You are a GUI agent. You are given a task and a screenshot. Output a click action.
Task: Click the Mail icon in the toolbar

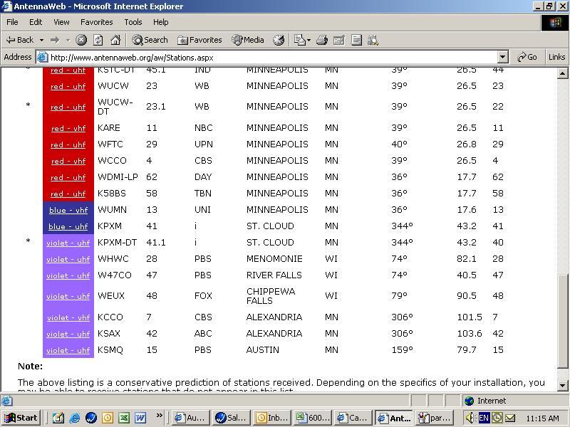coord(299,40)
